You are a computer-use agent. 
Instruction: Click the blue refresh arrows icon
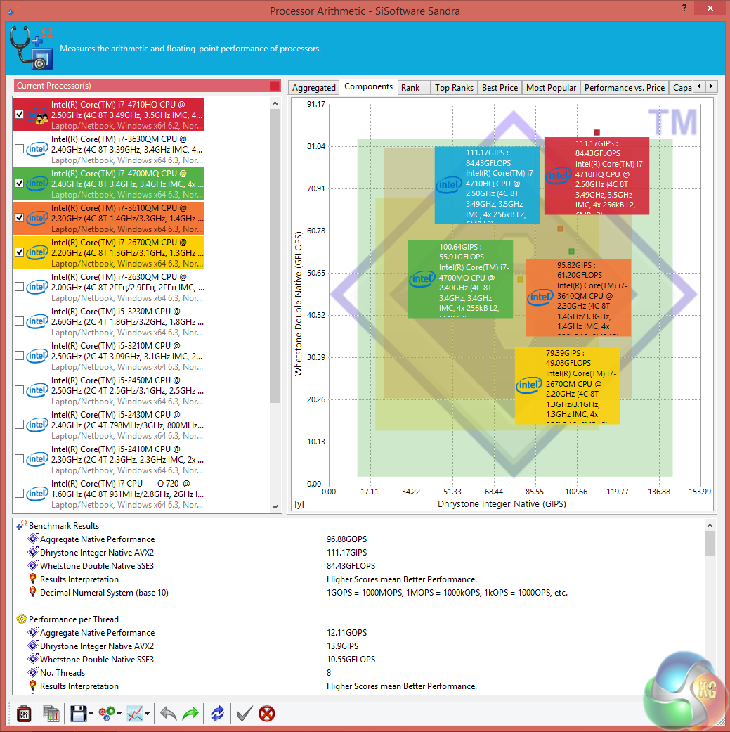coord(218,713)
